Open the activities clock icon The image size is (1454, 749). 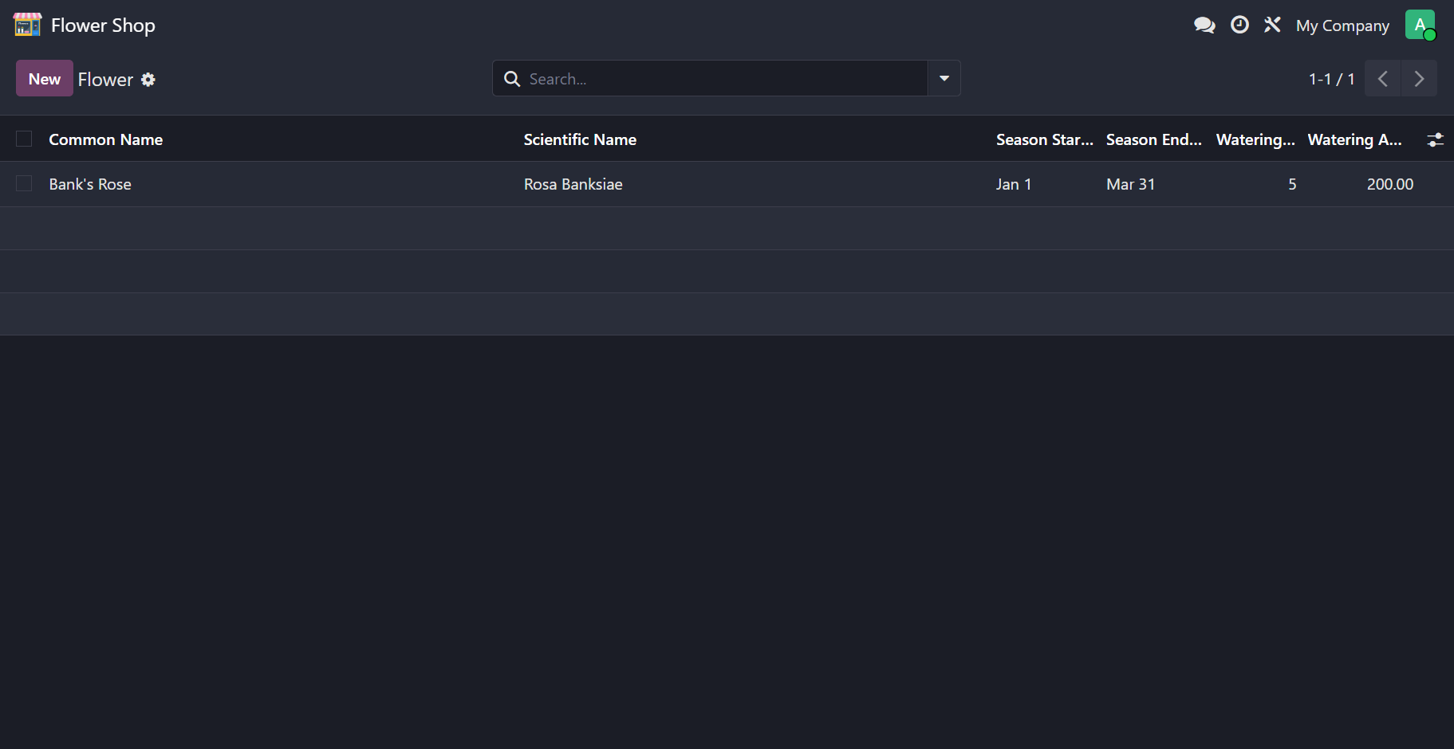[x=1239, y=25]
